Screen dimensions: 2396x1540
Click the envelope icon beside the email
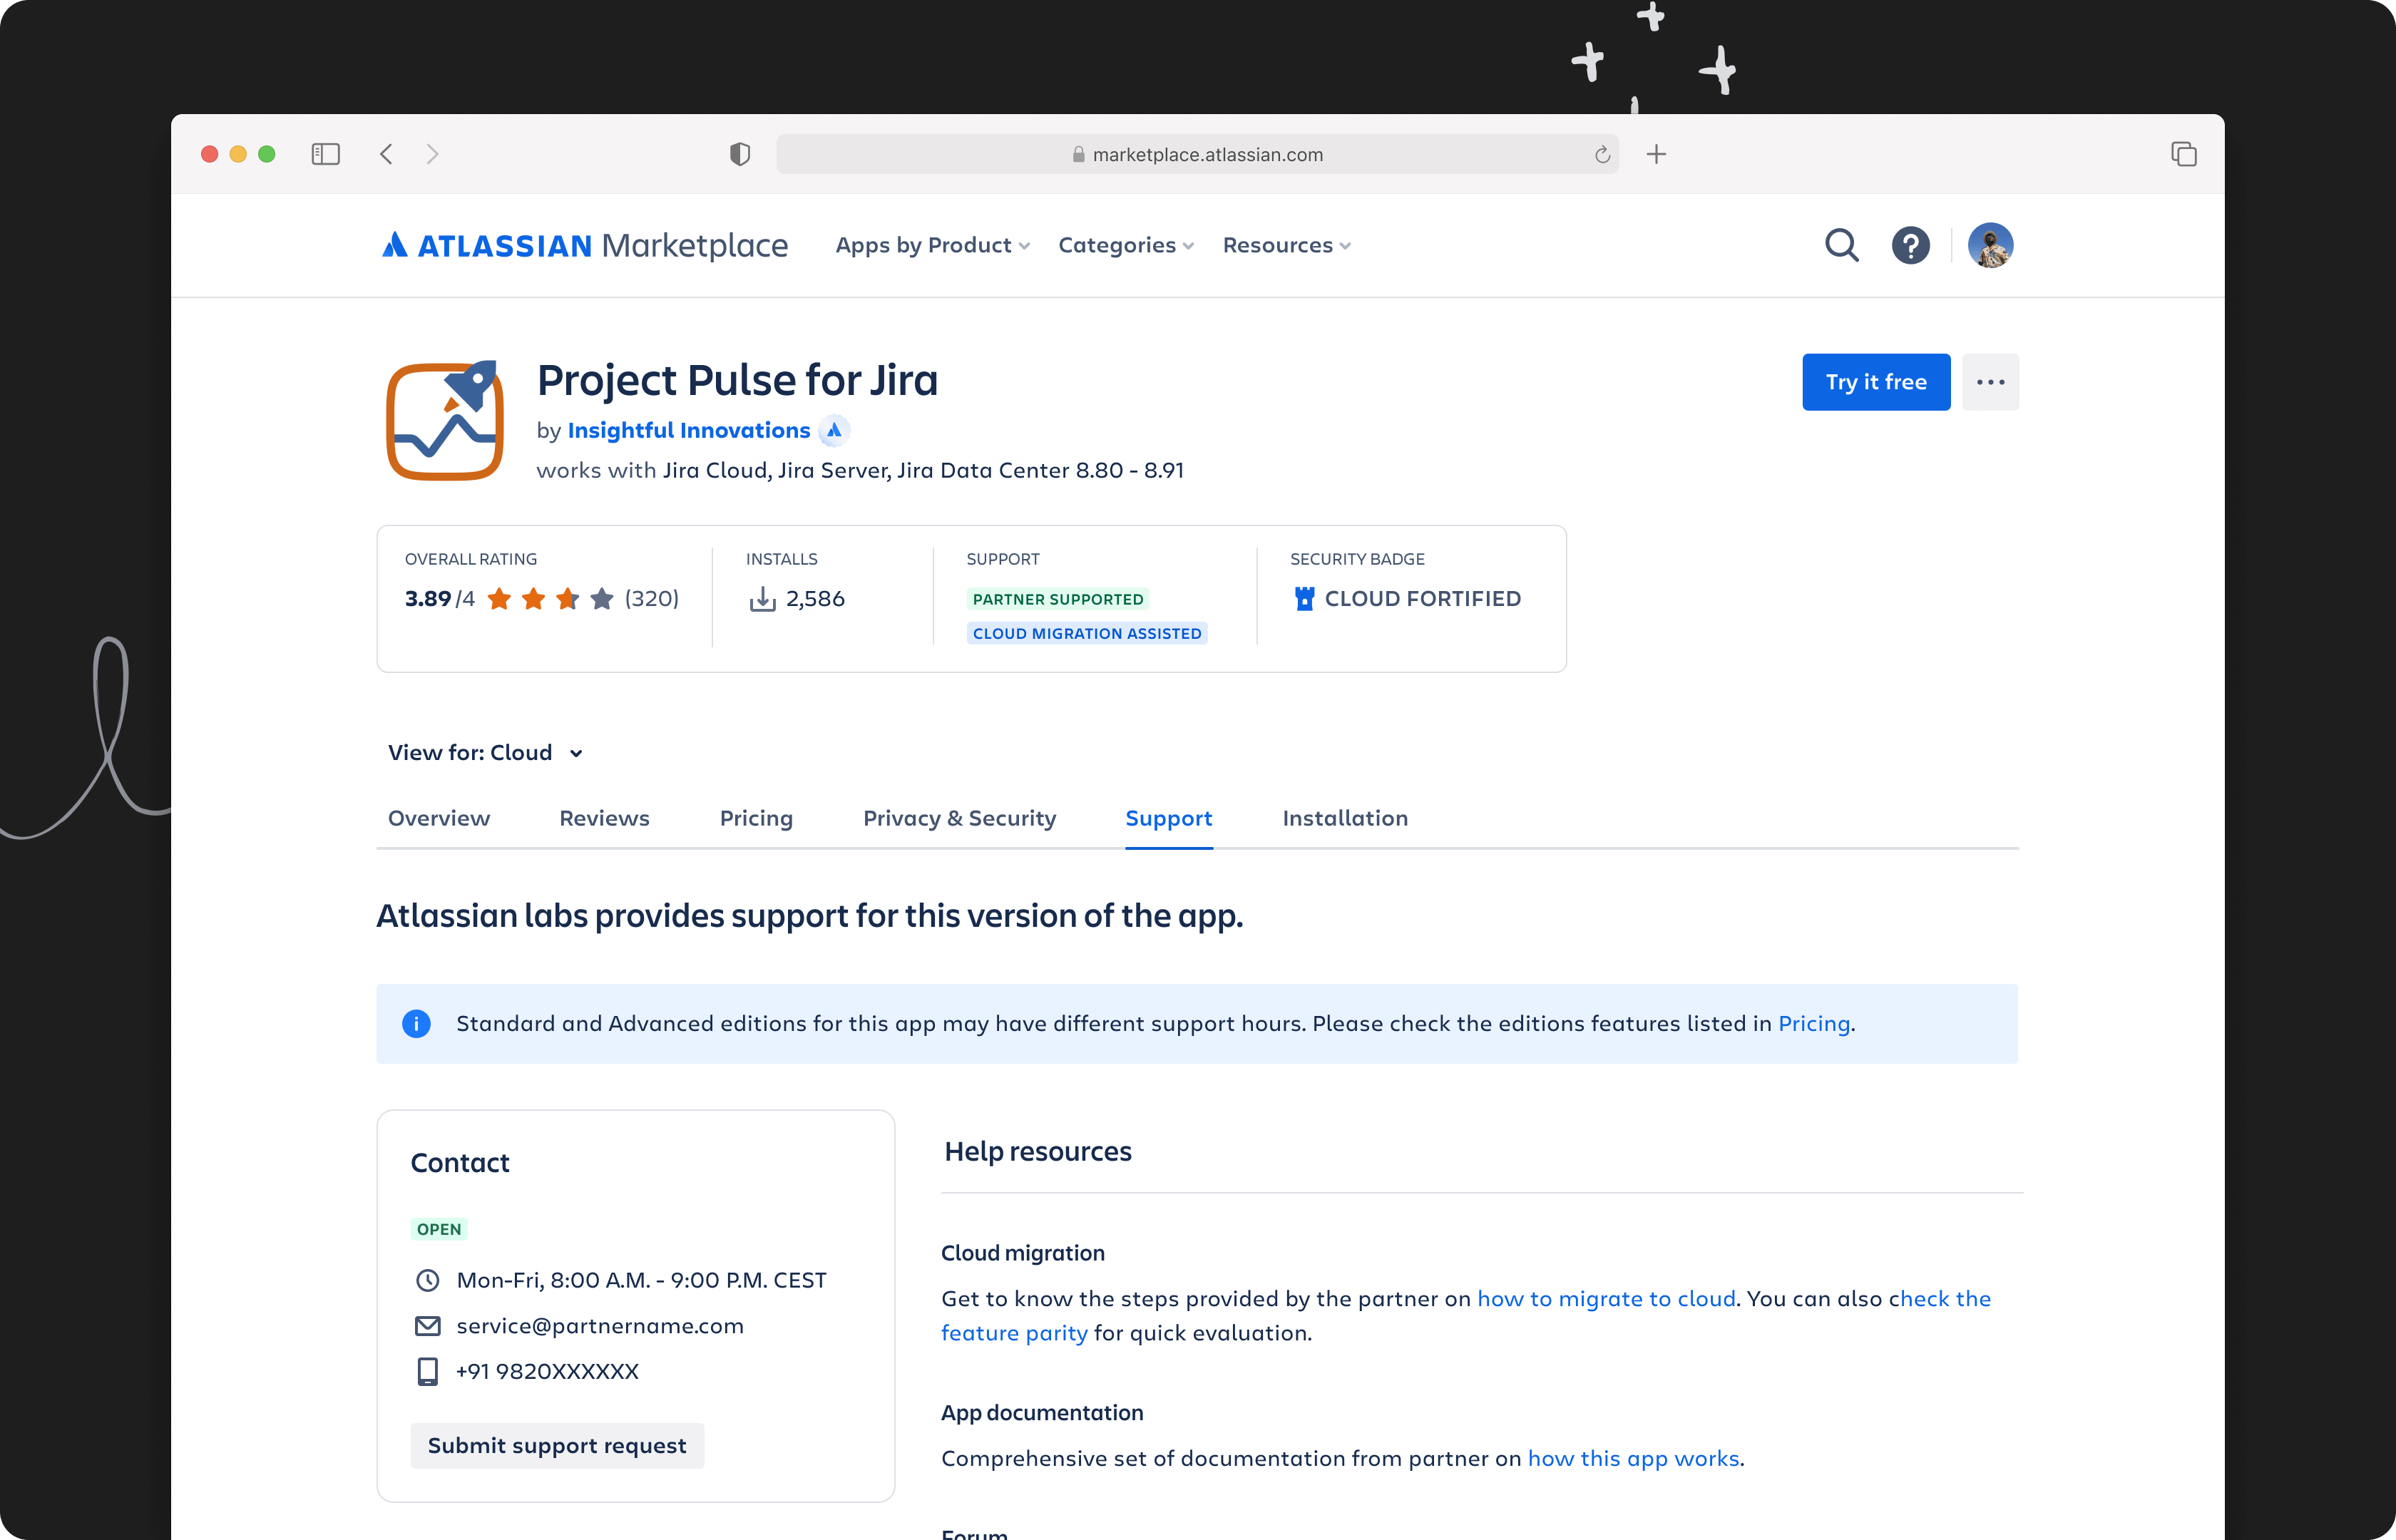(427, 1326)
